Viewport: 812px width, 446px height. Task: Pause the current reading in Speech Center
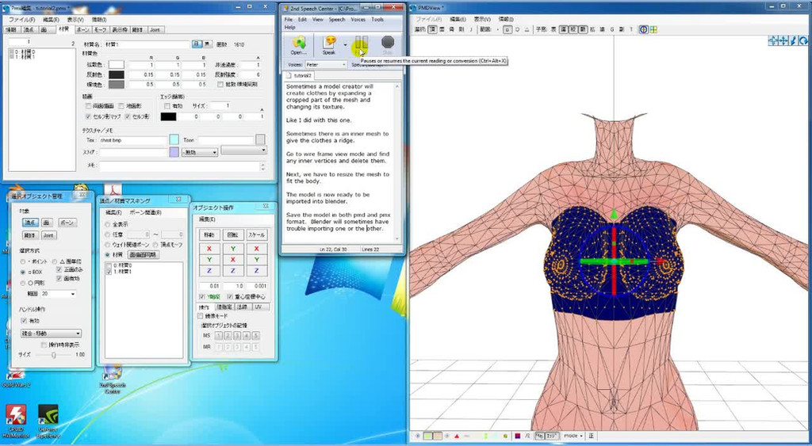click(361, 45)
